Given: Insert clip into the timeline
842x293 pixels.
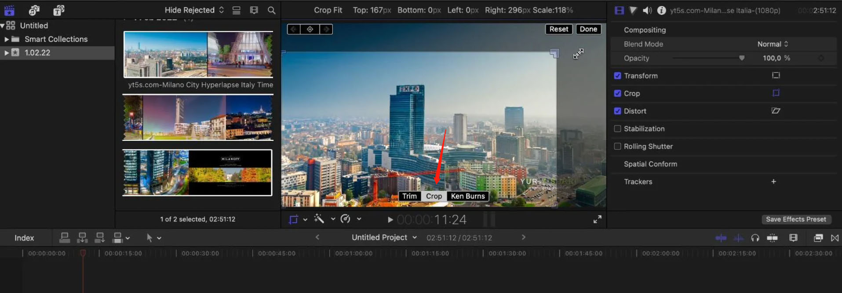Looking at the screenshot, I should click(x=82, y=238).
